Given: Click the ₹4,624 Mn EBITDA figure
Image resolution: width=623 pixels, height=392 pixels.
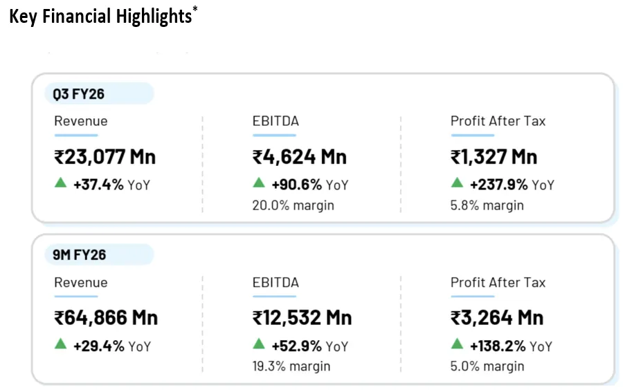Looking at the screenshot, I should 300,157.
